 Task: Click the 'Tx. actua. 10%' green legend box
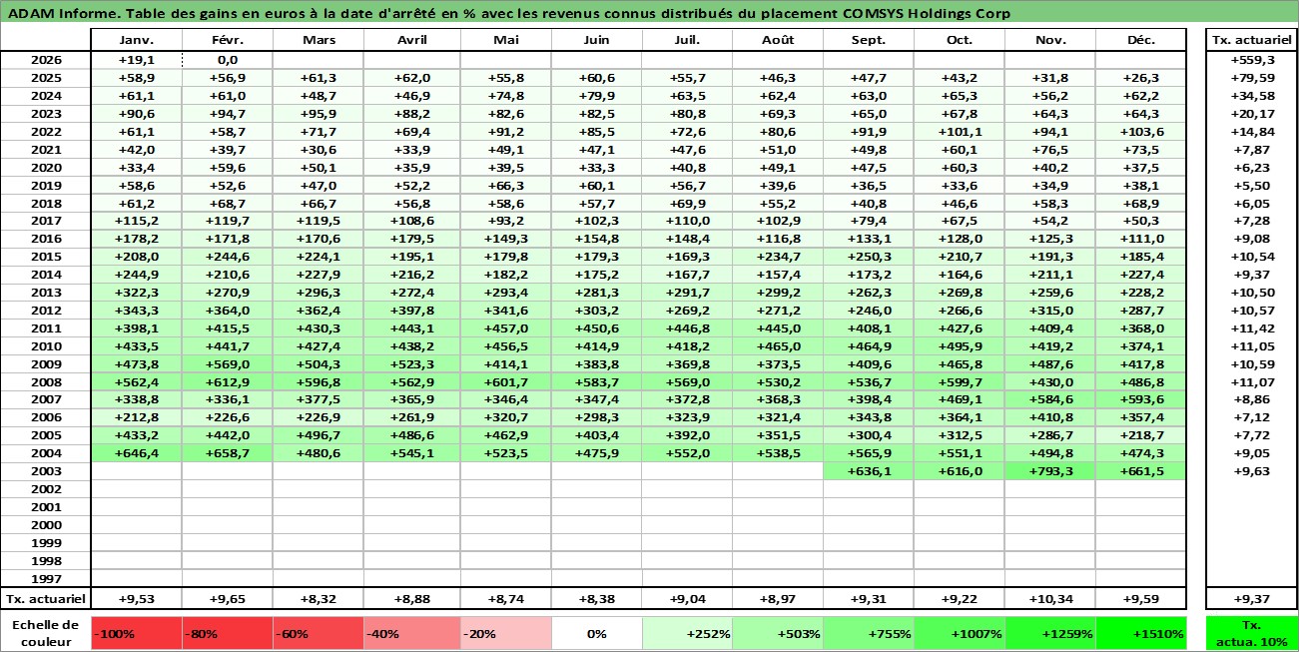point(1251,633)
